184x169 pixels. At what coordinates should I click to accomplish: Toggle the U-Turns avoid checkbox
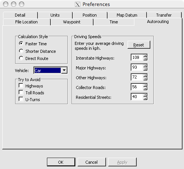click(21, 99)
